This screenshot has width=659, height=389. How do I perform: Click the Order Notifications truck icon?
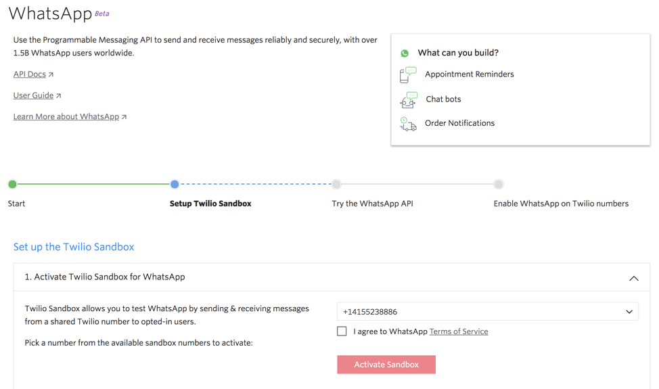click(408, 123)
